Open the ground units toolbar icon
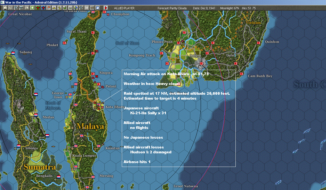The height and width of the screenshot is (190, 326). [70, 8]
